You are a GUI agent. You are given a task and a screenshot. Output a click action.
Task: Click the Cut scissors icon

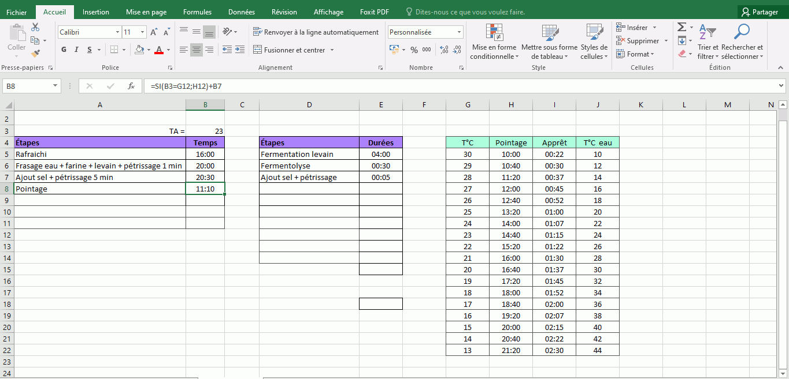(x=35, y=27)
